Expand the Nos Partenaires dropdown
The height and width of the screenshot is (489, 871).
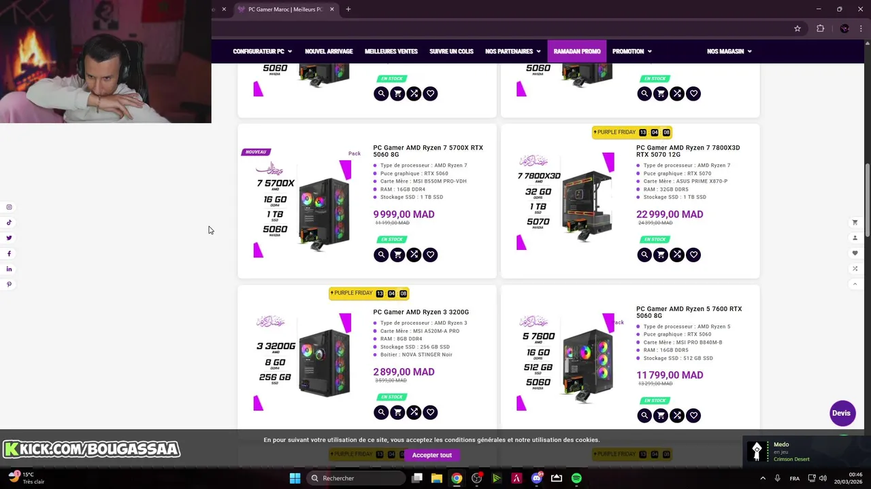[513, 52]
